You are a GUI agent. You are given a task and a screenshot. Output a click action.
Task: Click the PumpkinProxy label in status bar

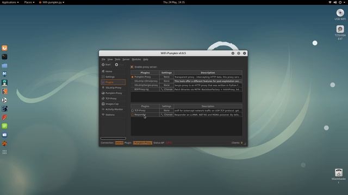(142, 143)
